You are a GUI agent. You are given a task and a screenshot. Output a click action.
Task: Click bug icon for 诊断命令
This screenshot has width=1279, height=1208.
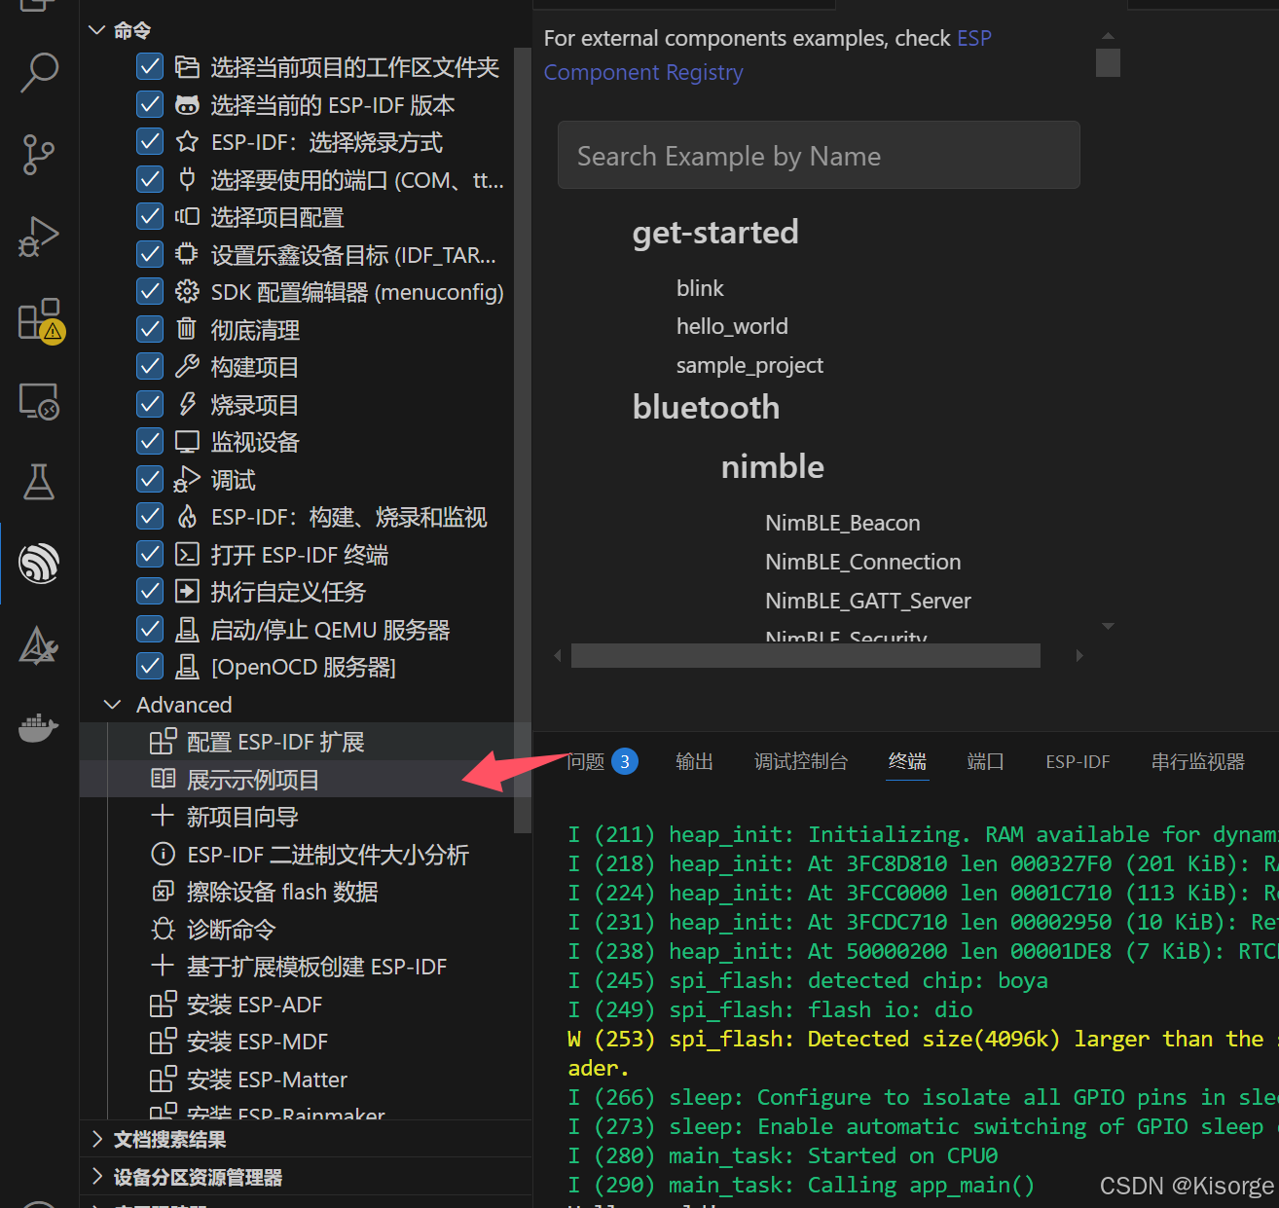click(x=164, y=929)
